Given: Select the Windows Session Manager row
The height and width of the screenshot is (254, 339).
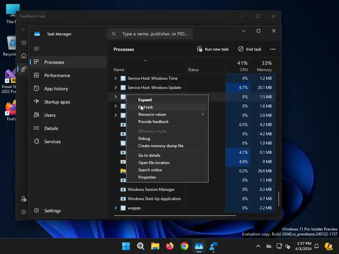Looking at the screenshot, I should [x=192, y=190].
